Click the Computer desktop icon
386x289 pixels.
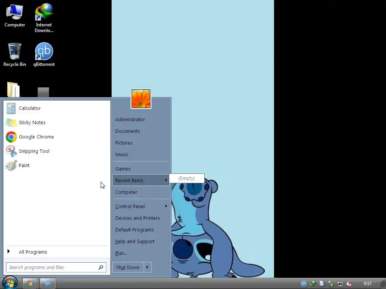point(15,15)
